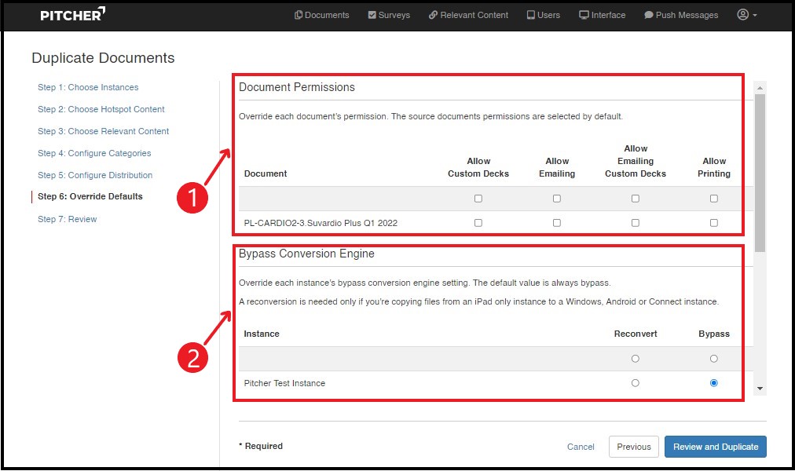Open the Push Messages section

click(x=680, y=15)
